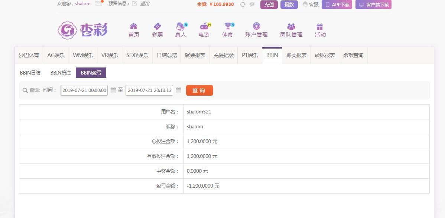
Task: Open the 体育 trophy section
Action: (227, 30)
